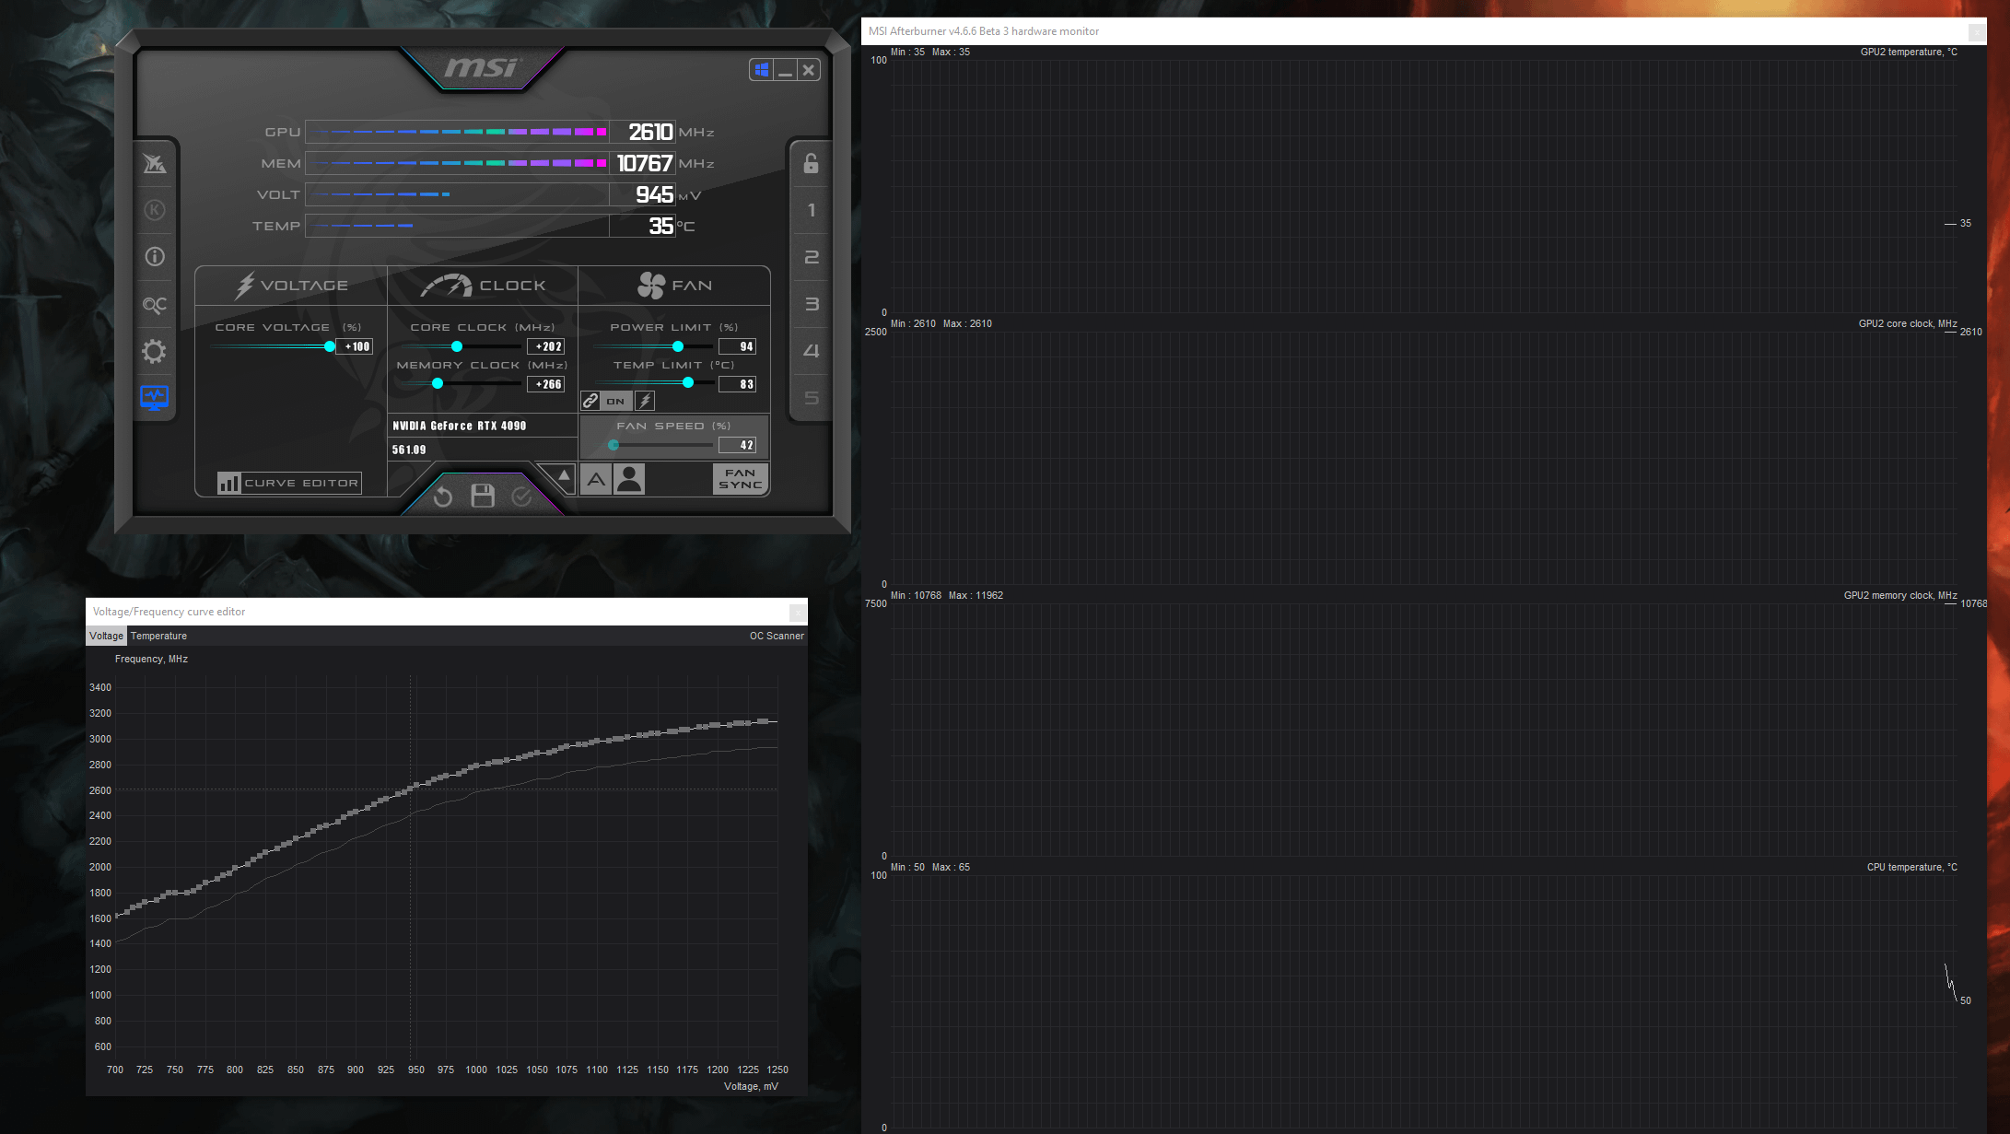Open hardware monitor from the sidebar icon
The height and width of the screenshot is (1134, 2010).
pos(155,398)
